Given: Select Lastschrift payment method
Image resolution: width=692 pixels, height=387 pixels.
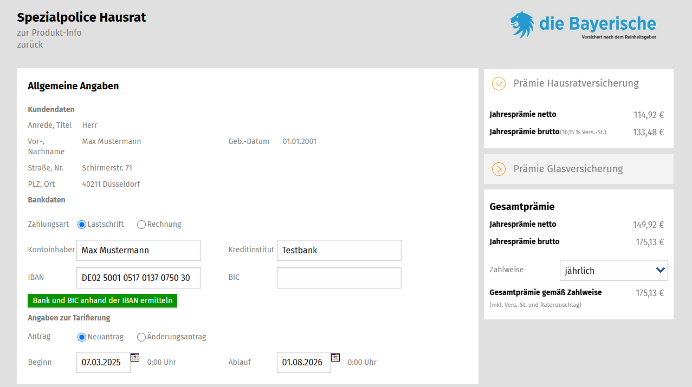Looking at the screenshot, I should coord(82,224).
